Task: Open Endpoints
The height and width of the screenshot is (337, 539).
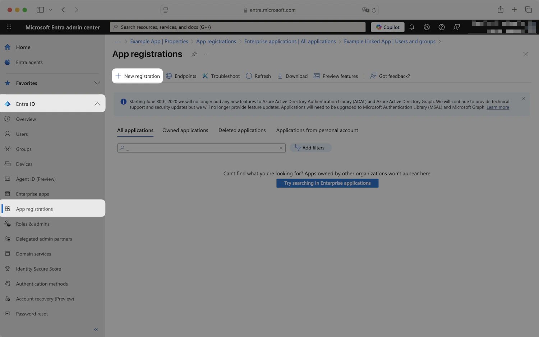Action: point(181,76)
